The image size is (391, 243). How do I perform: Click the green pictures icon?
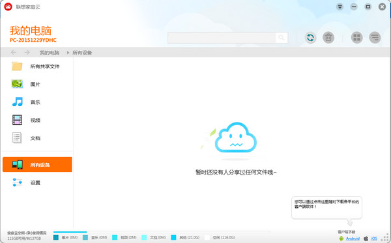[x=17, y=84]
